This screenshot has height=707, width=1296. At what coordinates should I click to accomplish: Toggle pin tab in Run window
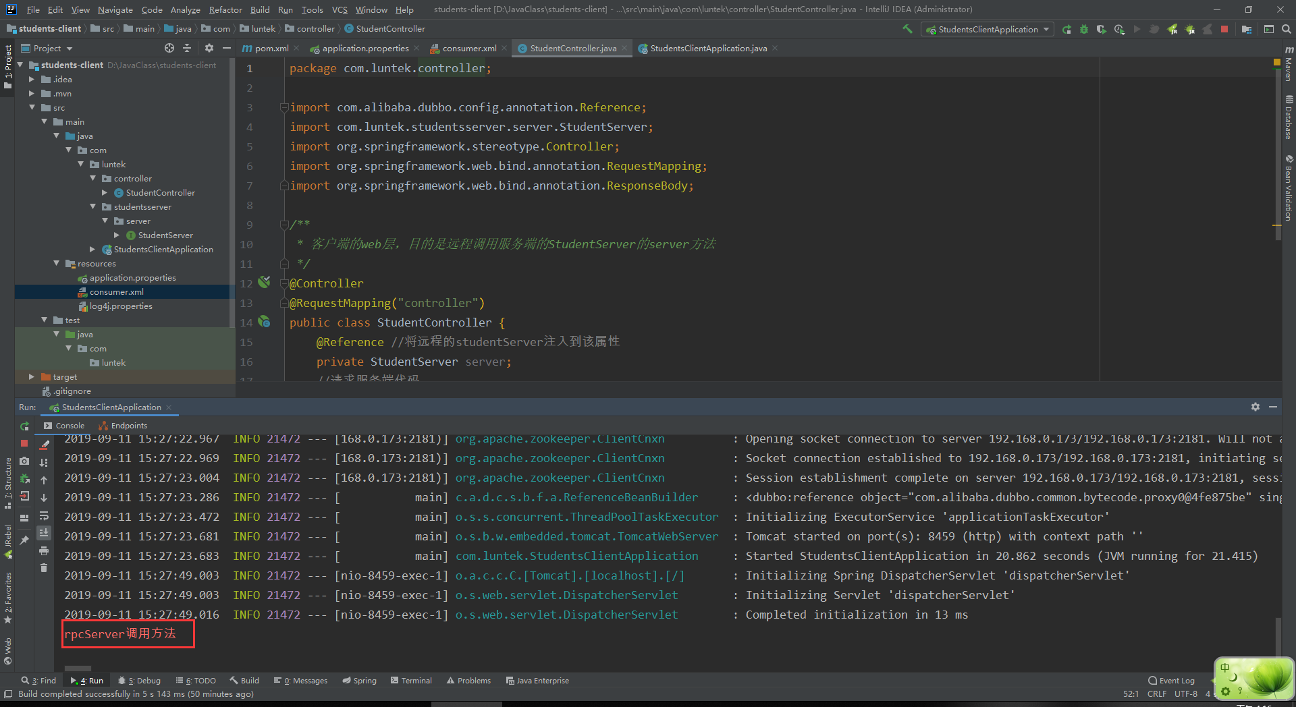click(24, 540)
